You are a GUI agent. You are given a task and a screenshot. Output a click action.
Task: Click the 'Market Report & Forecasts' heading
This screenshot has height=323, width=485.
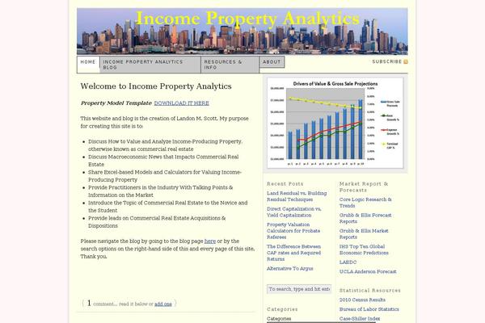(x=364, y=187)
